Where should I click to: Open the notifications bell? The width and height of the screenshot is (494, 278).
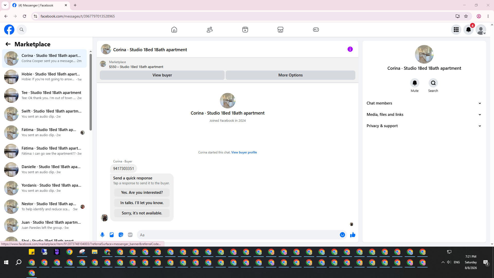click(x=469, y=30)
